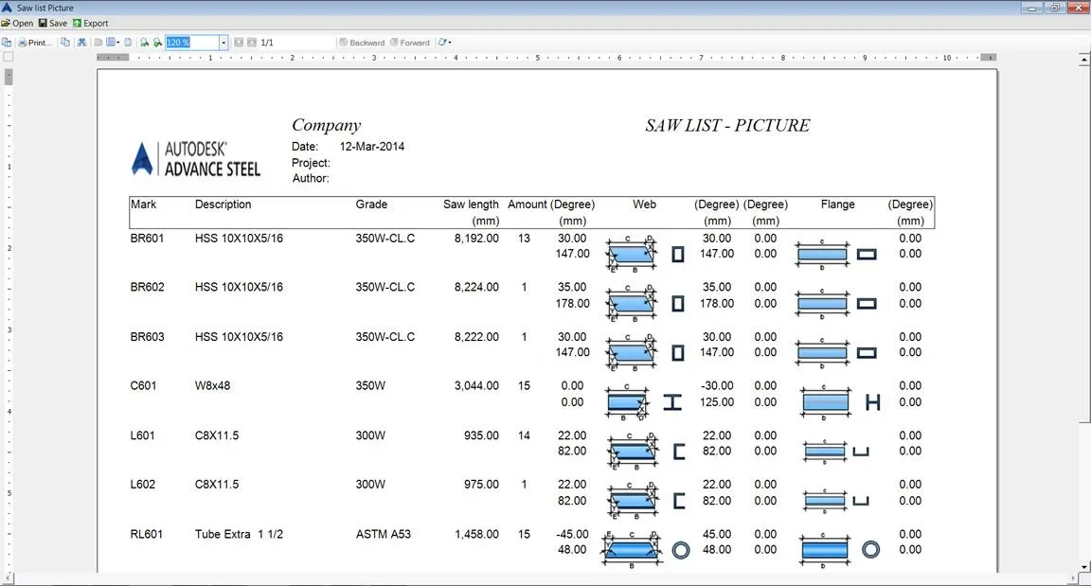
Task: Click the Mark column header
Action: (x=143, y=204)
